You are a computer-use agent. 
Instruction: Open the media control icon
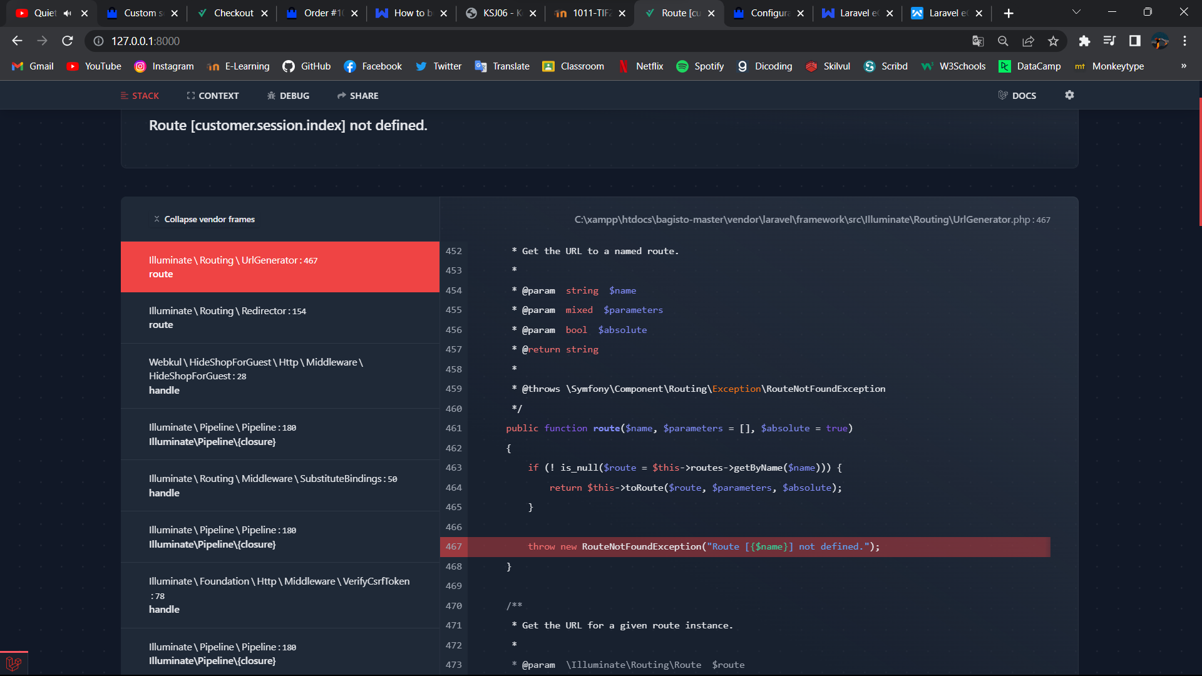click(x=1109, y=41)
